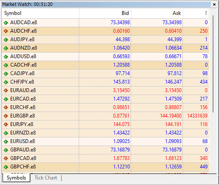Click the green arrow next to CHFJPY.e8
Viewport: 219px width, 185px height.
(6, 82)
